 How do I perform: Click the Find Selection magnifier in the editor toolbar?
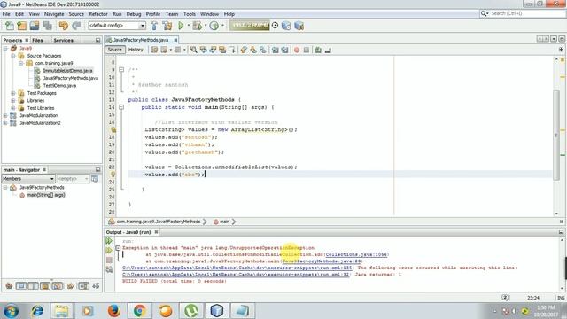[194, 50]
